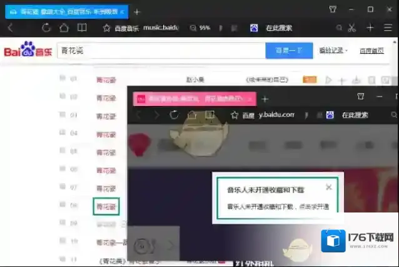Image resolution: width=399 pixels, height=267 pixels.
Task: Select the blue 青花瓷 browser tab
Action: coord(67,12)
